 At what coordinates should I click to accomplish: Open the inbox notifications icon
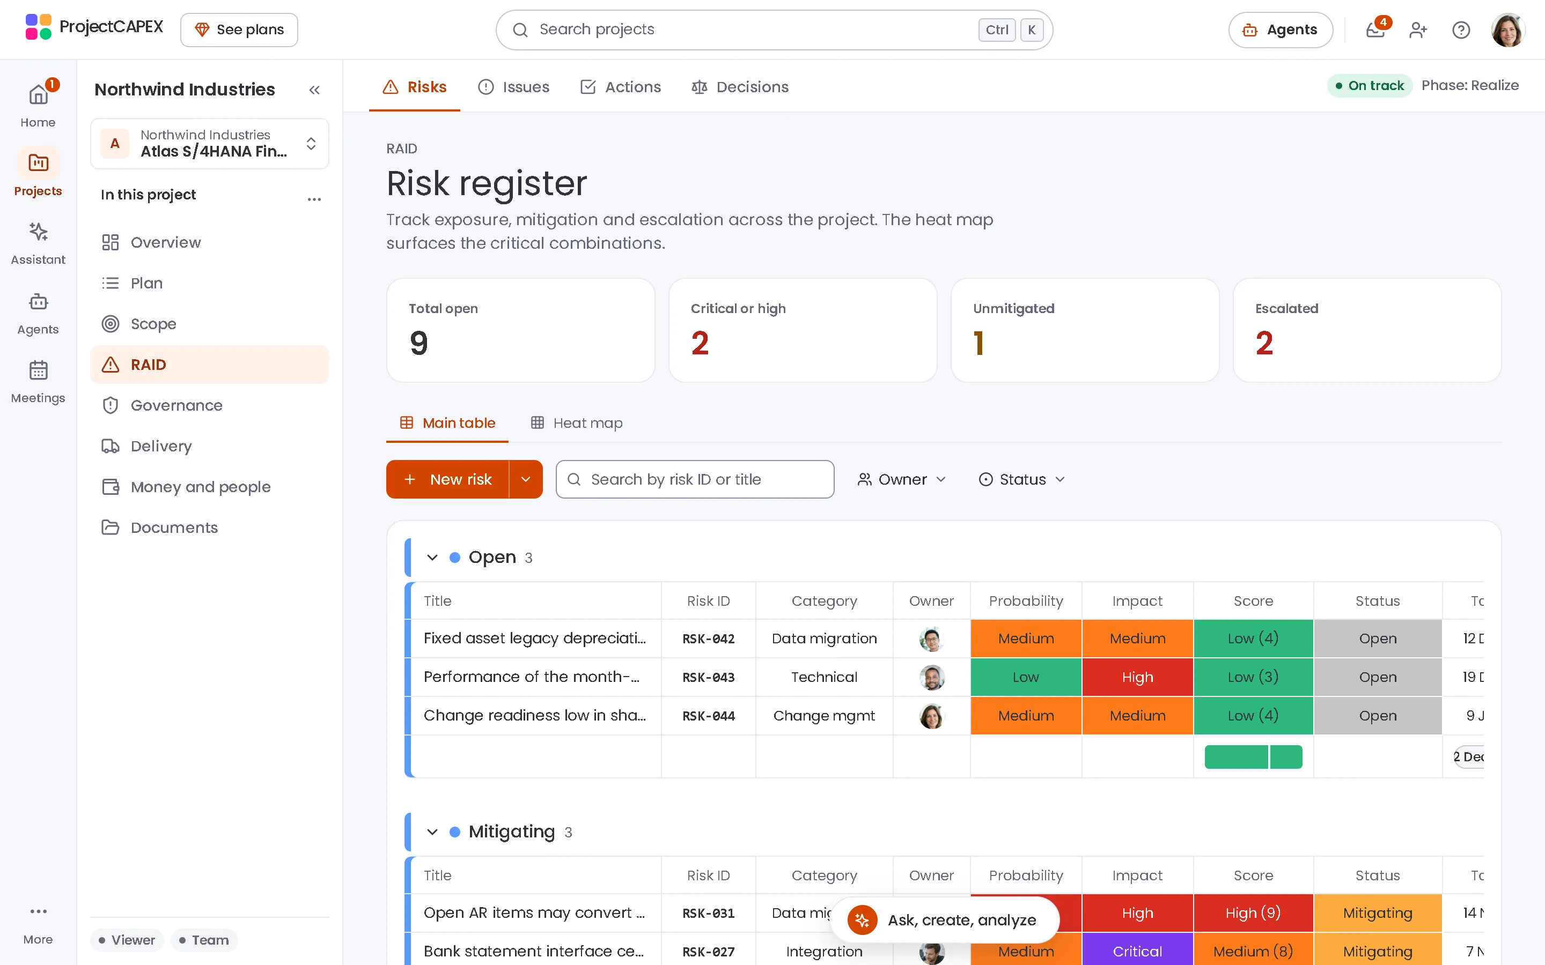pyautogui.click(x=1375, y=29)
